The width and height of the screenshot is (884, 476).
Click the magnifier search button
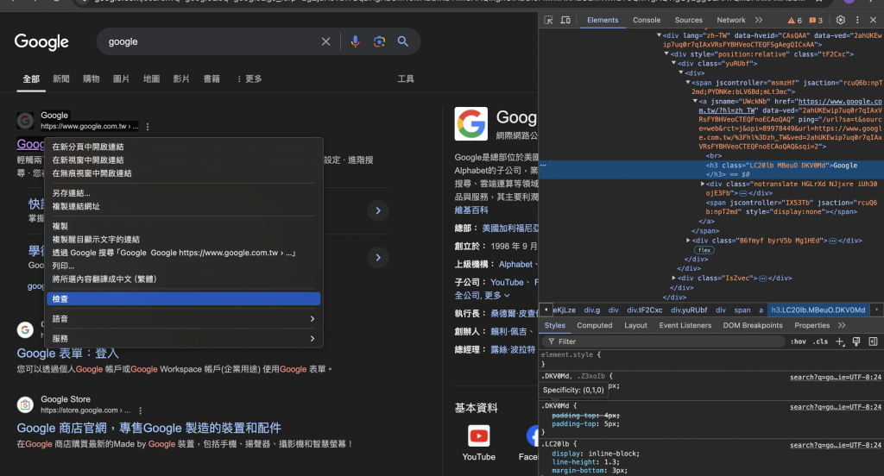(403, 41)
